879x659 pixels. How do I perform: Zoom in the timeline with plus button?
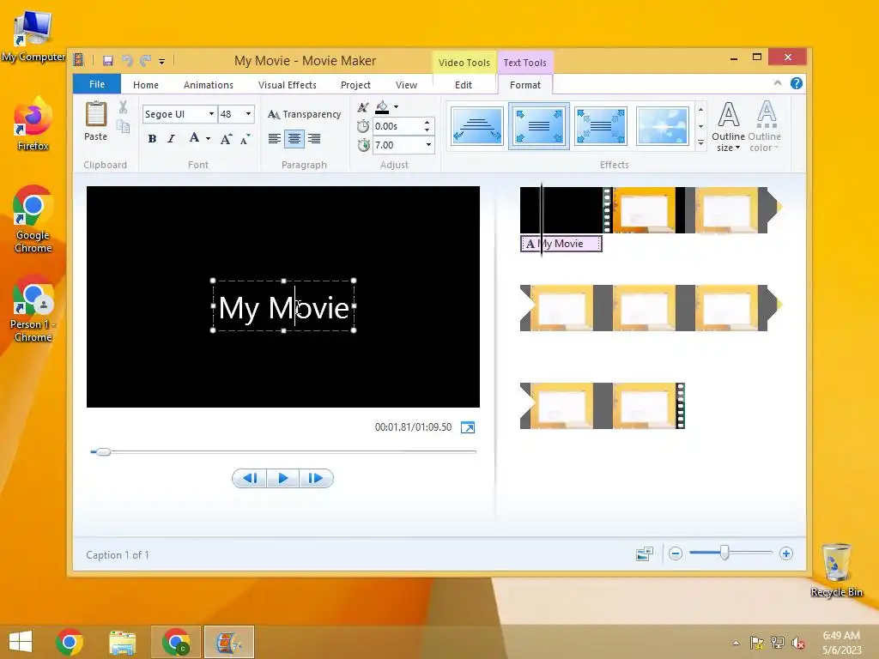point(786,553)
